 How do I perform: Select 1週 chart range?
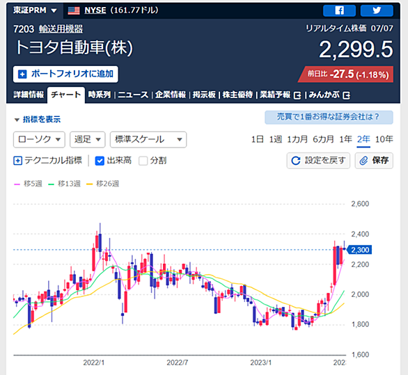pos(276,139)
